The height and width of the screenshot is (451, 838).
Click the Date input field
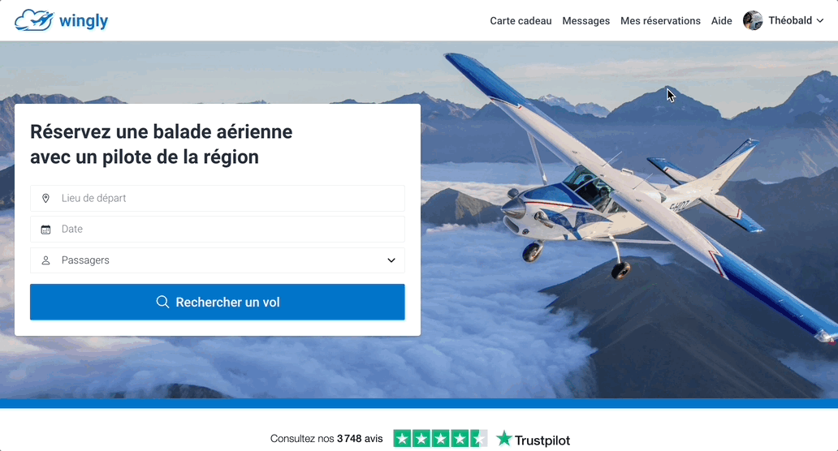coord(218,230)
